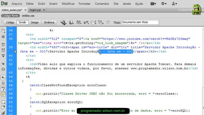
Task: Click the Apply Comment icon
Action: (x=3, y=102)
